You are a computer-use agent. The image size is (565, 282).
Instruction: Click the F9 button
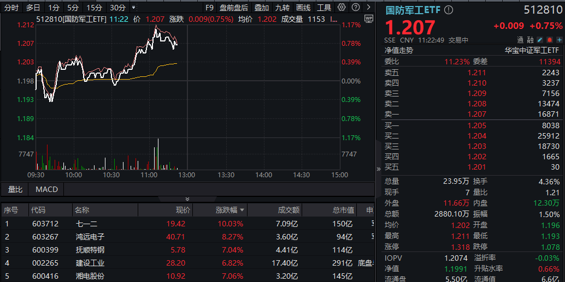pyautogui.click(x=209, y=8)
